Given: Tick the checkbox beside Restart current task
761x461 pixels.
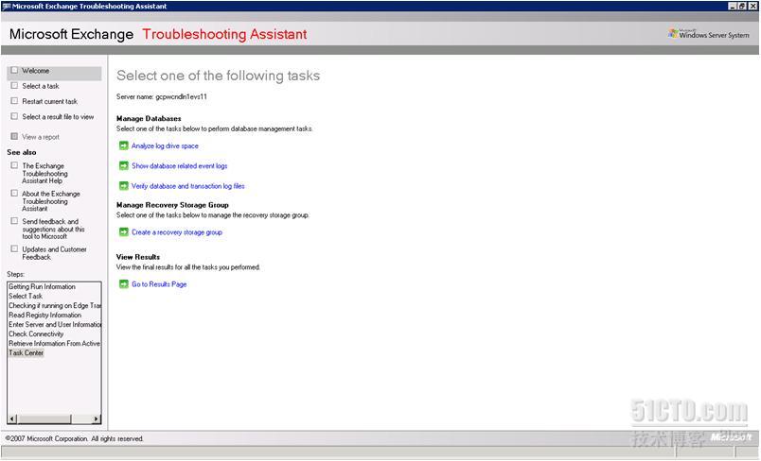Looking at the screenshot, I should coord(14,101).
